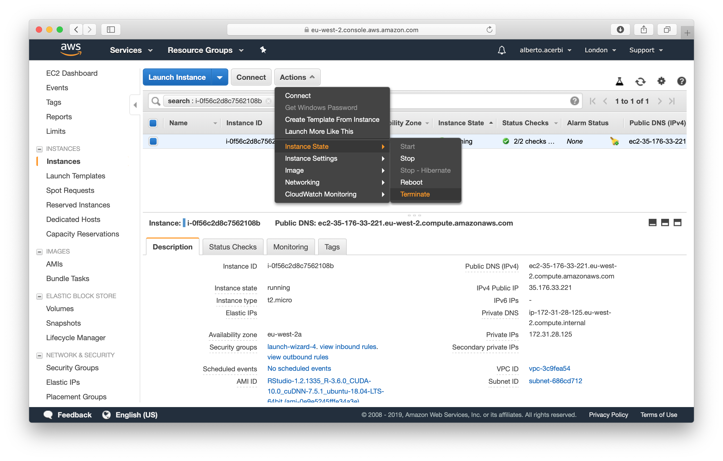The image size is (723, 461).
Task: Refresh the instance list with the refresh icon
Action: click(640, 81)
